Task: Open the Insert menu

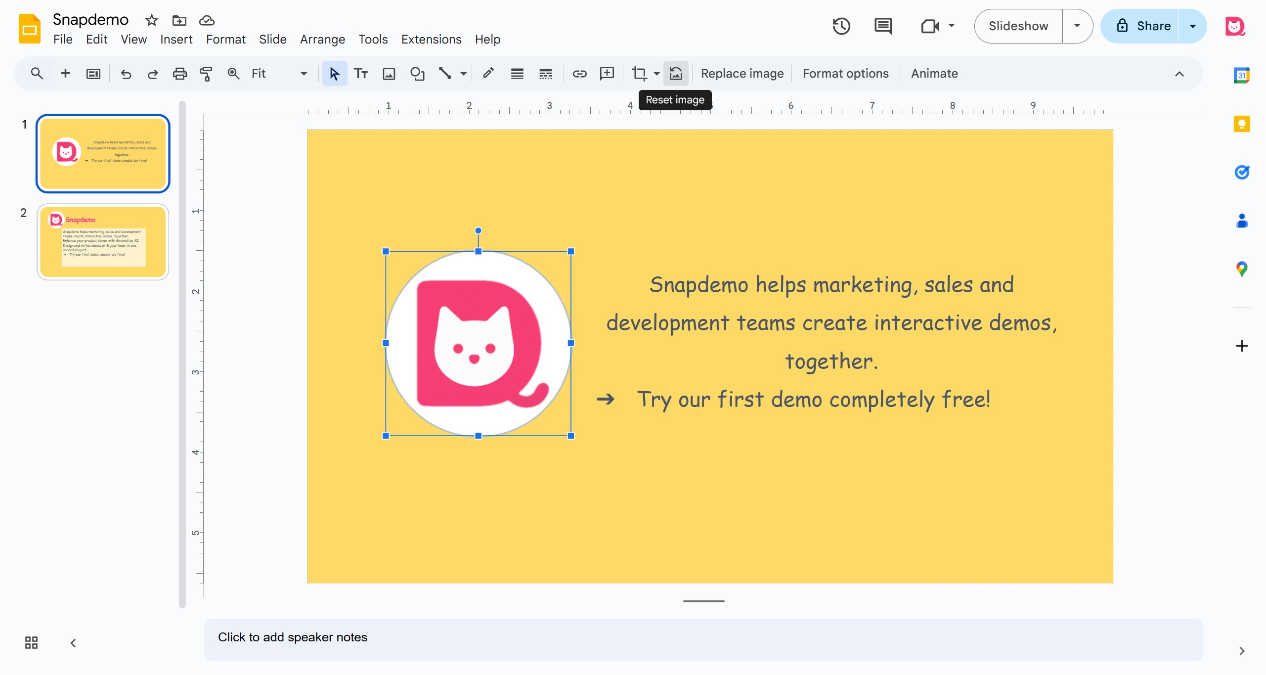Action: point(176,39)
